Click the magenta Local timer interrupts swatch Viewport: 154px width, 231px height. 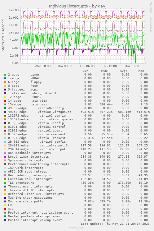point(5,157)
